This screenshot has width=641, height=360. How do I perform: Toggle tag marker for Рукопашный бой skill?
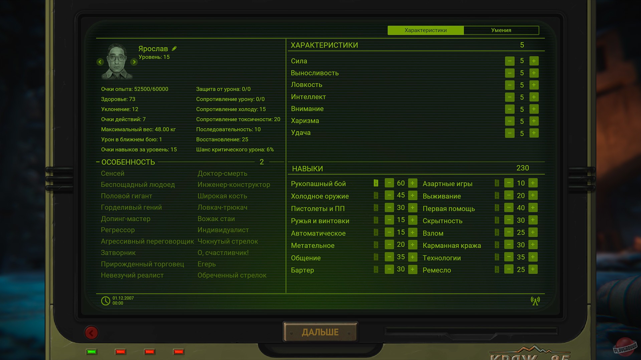tap(376, 183)
